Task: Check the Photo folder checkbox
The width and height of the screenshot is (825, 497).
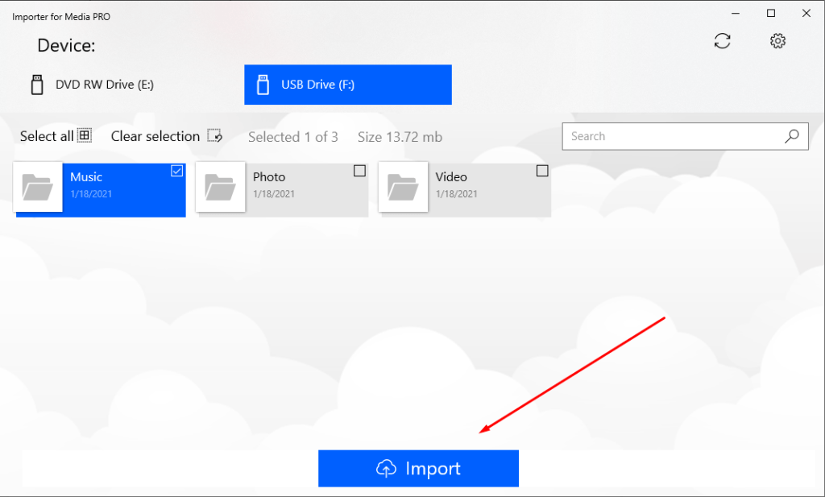Action: [359, 171]
